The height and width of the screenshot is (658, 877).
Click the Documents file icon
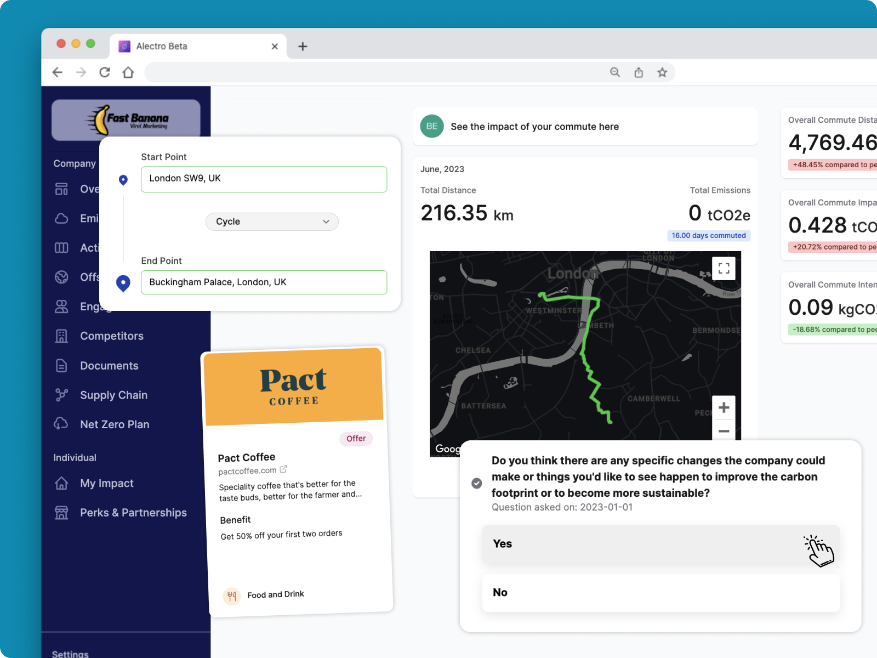(61, 366)
